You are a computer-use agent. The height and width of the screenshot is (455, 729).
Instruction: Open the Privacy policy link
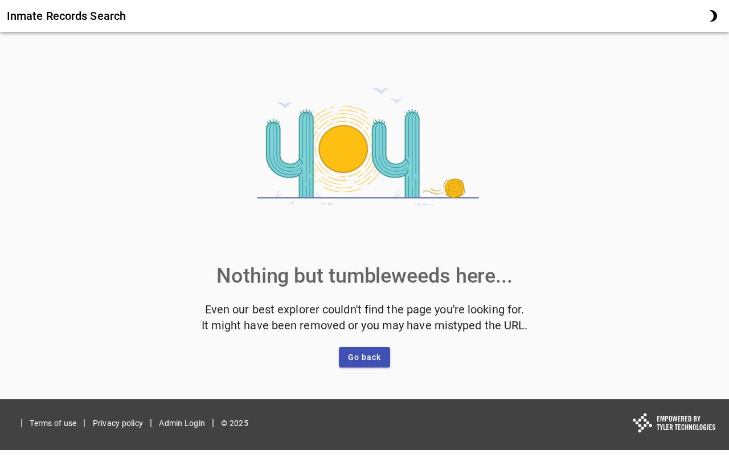pyautogui.click(x=118, y=423)
